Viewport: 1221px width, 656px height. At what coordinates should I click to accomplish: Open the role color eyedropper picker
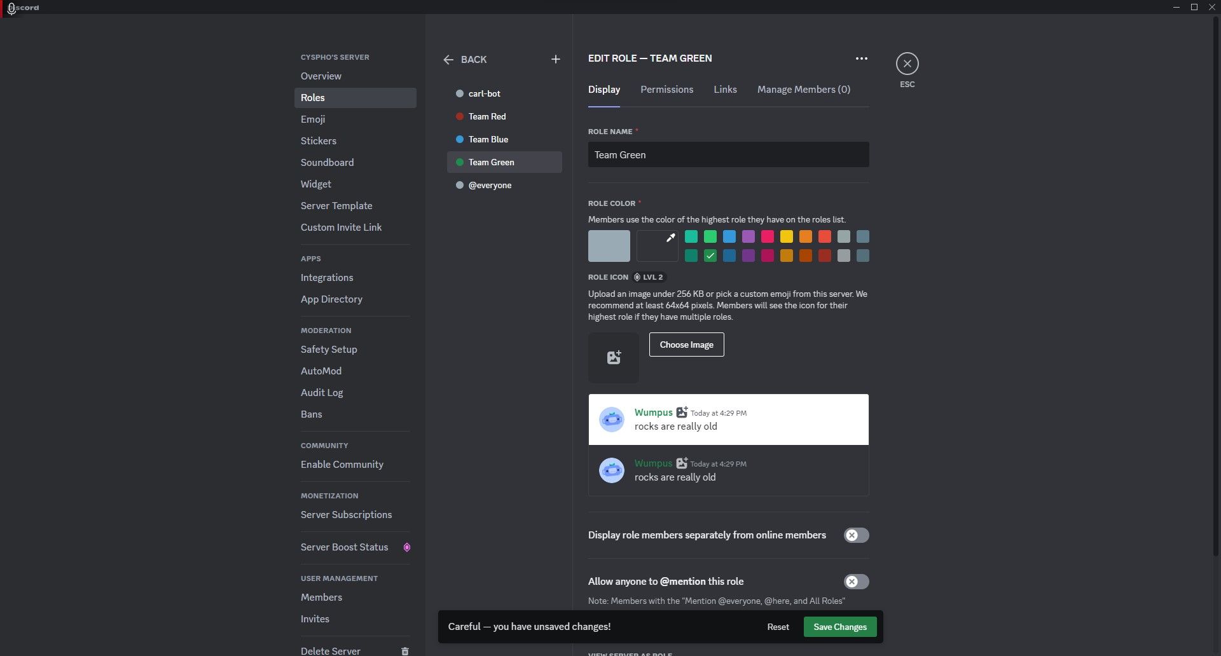pyautogui.click(x=657, y=245)
